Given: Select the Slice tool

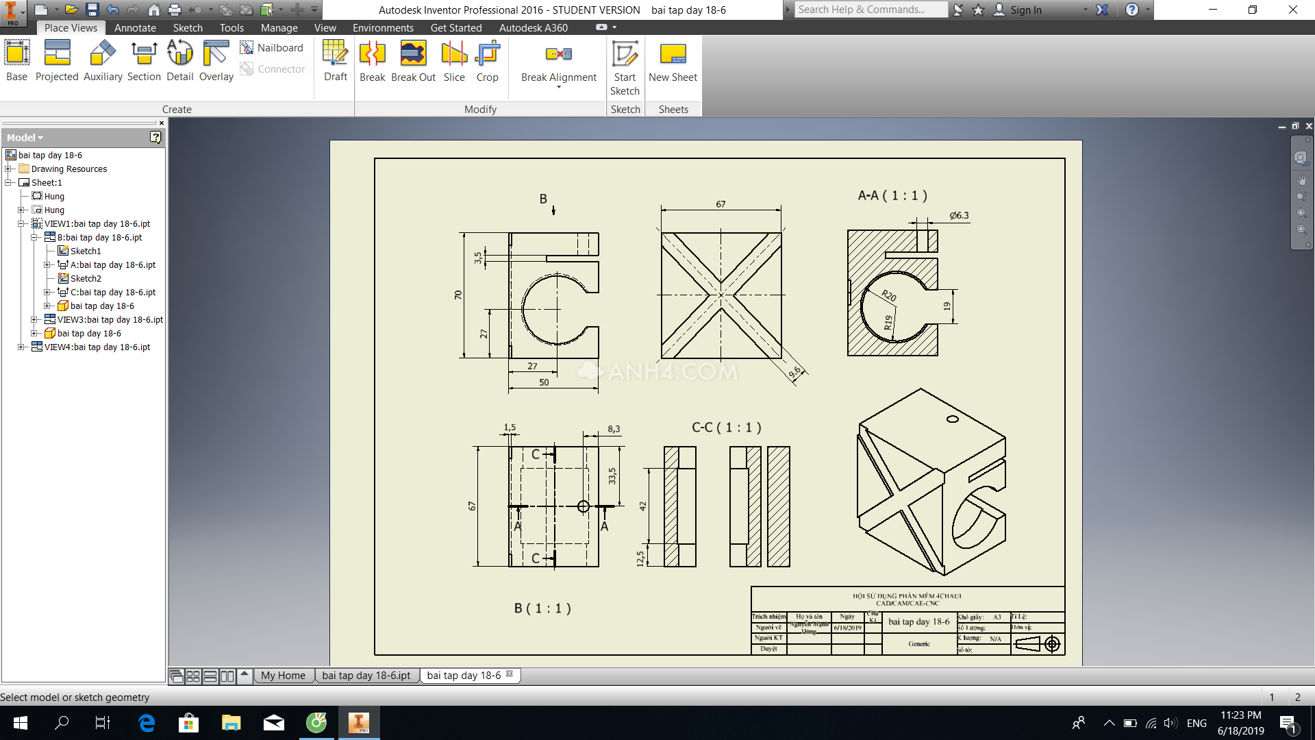Looking at the screenshot, I should pyautogui.click(x=454, y=61).
